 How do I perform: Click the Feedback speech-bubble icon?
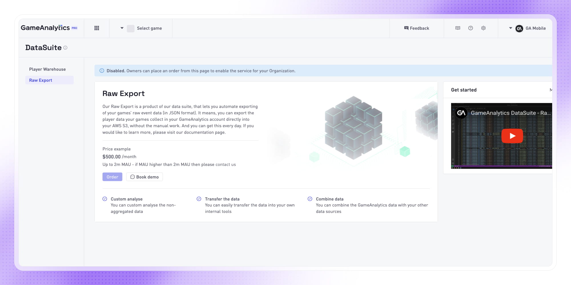406,28
